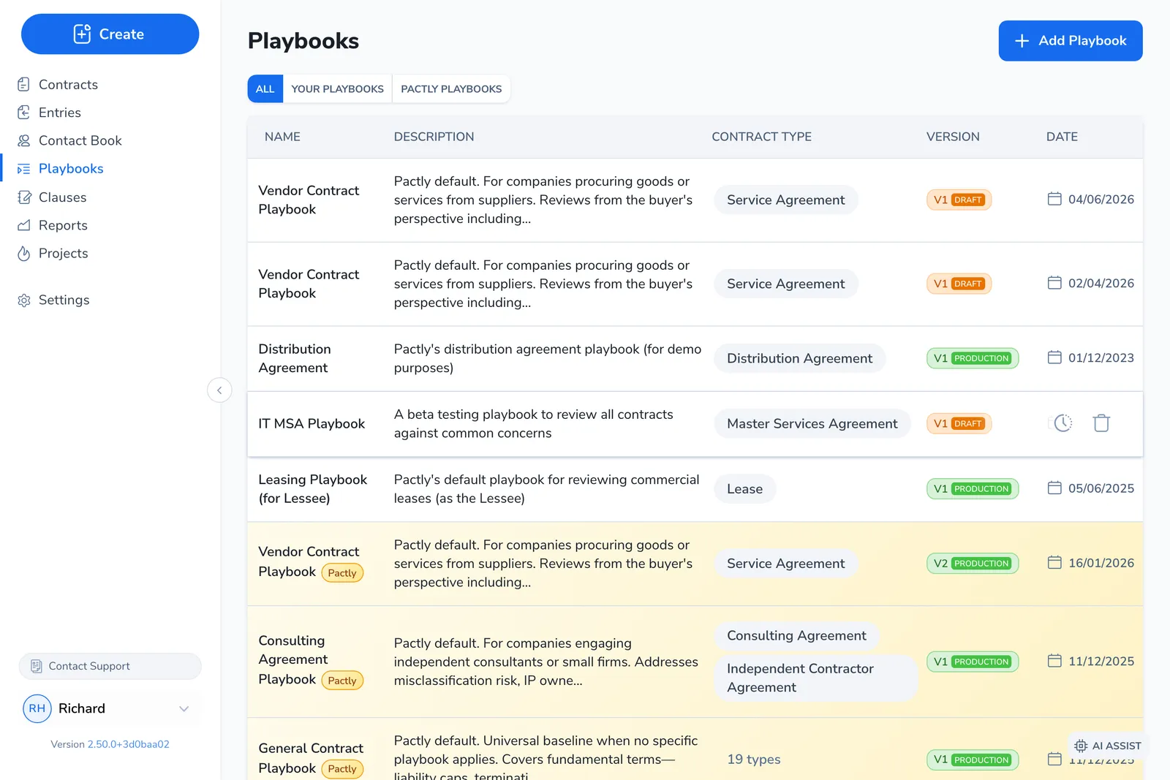Open AI ASSIST

1107,746
